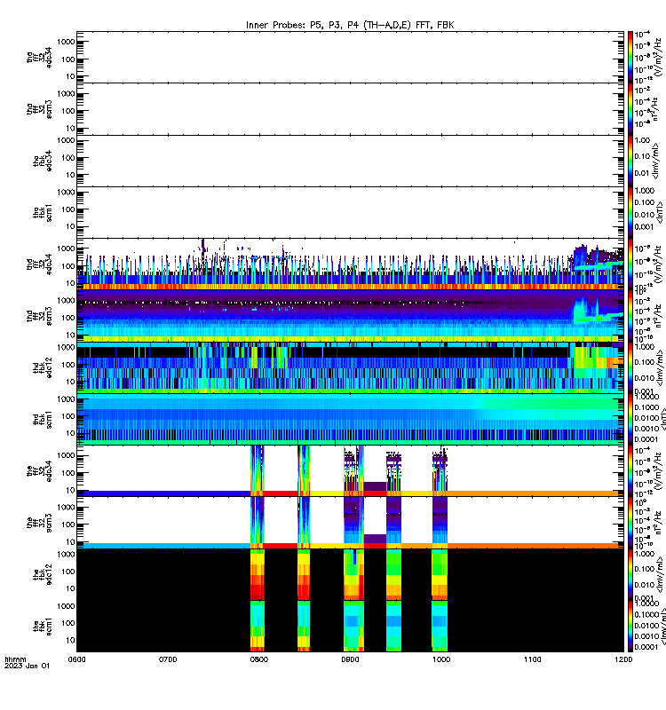Click the "tha fff 32 scm3" panel label
Image resolution: width=666 pixels, height=710 pixels.
pyautogui.click(x=39, y=109)
